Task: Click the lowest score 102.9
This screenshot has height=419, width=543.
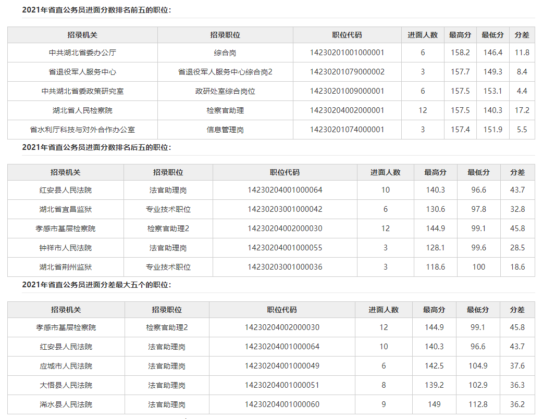Action: pos(478,386)
